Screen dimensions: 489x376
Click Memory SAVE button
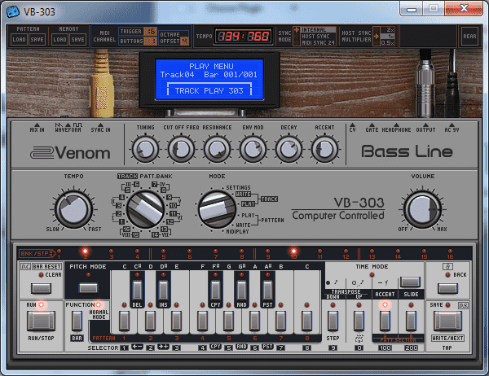[77, 39]
